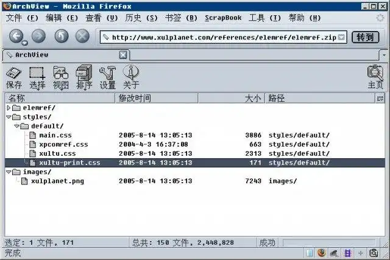390x260 pixels.
Task: Open the 编辑 (E) menu
Action: [62, 18]
